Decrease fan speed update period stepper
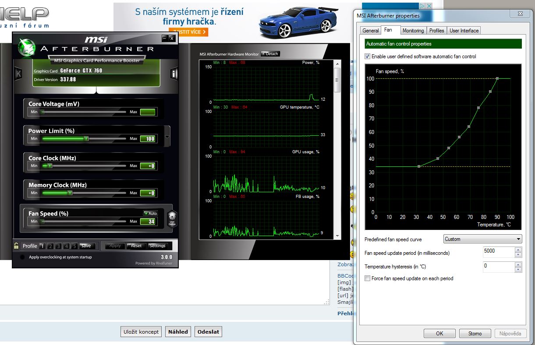Viewport: 535px width, 345px height. coord(518,255)
